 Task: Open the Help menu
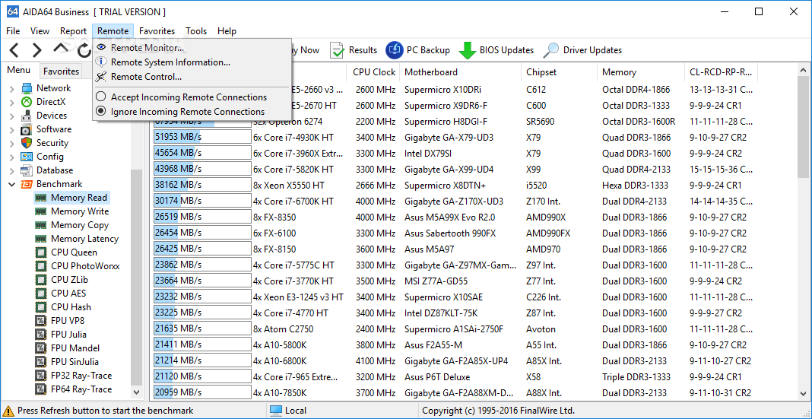point(227,31)
